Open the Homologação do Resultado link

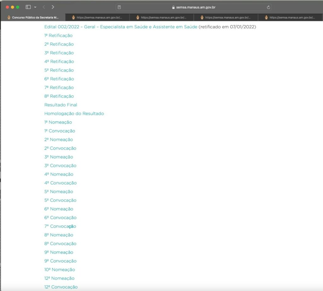click(x=74, y=113)
